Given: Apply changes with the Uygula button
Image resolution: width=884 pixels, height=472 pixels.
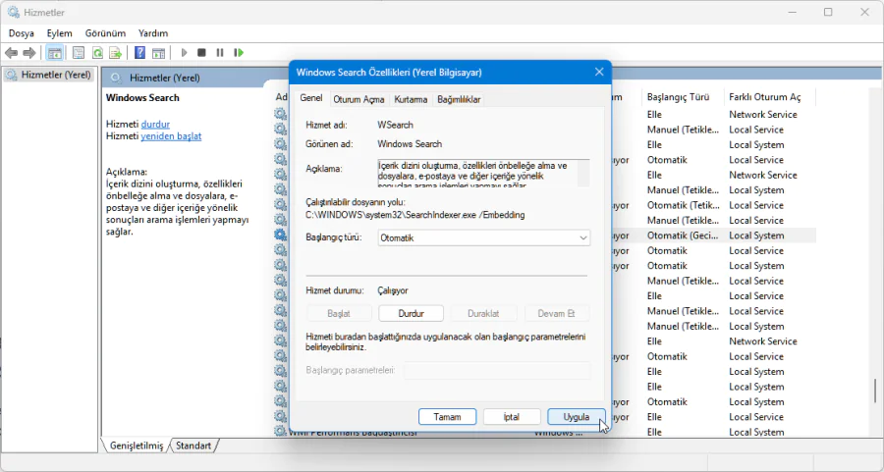Looking at the screenshot, I should [577, 417].
